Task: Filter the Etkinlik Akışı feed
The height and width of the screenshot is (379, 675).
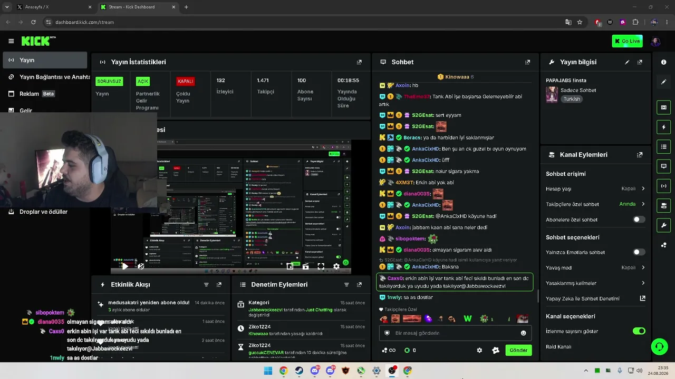Action: click(206, 285)
